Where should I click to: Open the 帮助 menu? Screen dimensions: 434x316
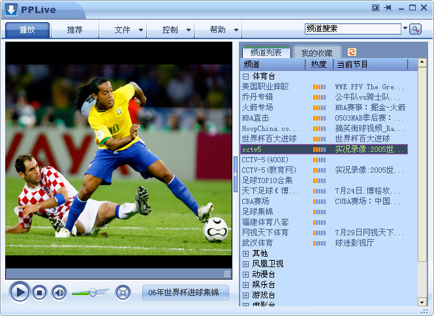pyautogui.click(x=217, y=29)
